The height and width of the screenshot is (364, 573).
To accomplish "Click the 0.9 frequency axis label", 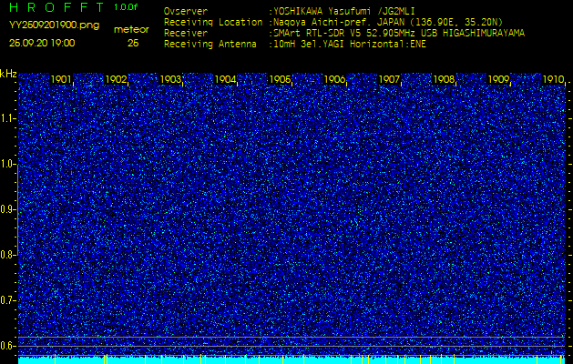I will [7, 209].
